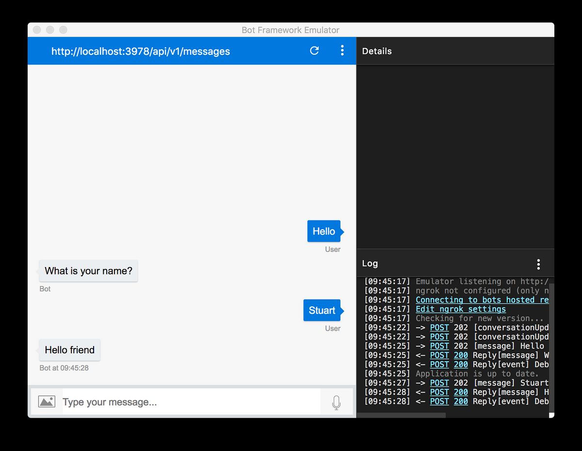Click the Bot at 09:45:28 timestamp
582x451 pixels.
coord(64,368)
